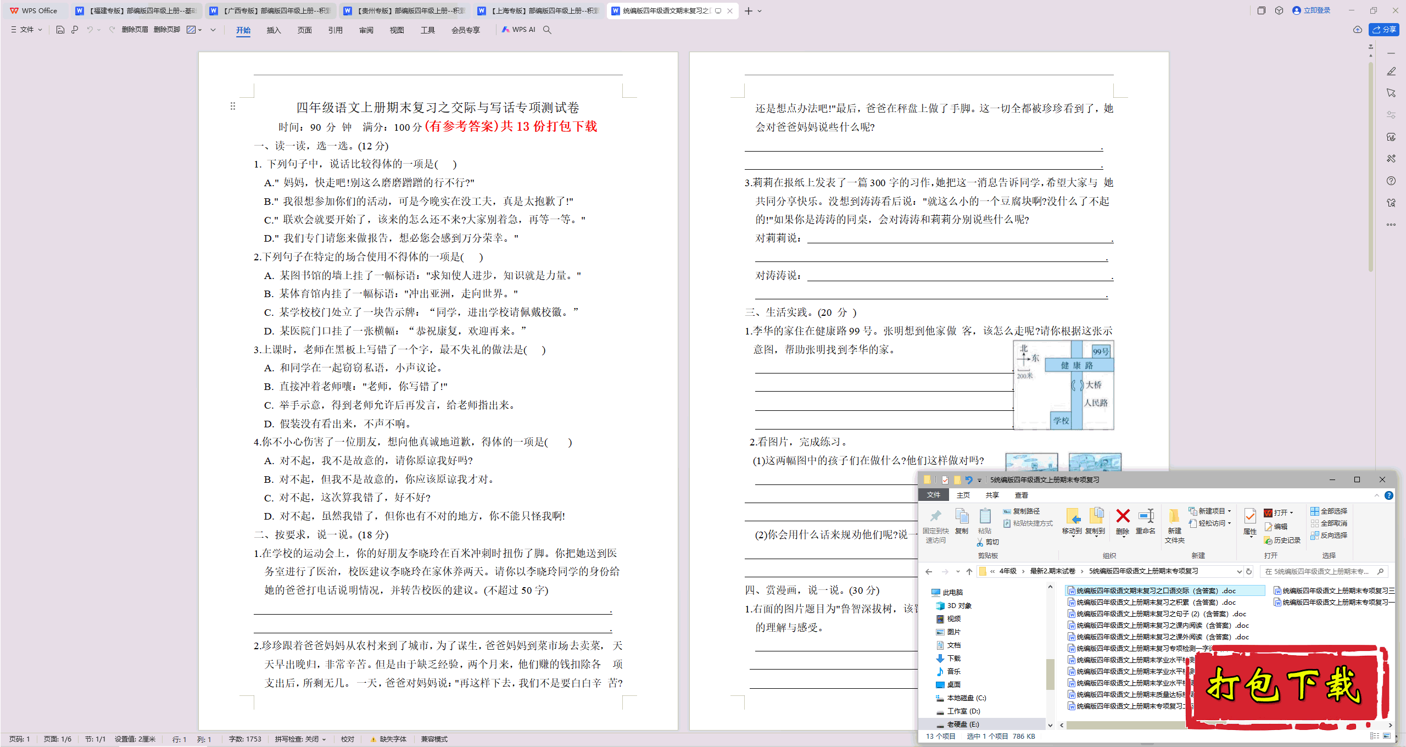Switch to the 插入 ribbon tab

coord(274,30)
